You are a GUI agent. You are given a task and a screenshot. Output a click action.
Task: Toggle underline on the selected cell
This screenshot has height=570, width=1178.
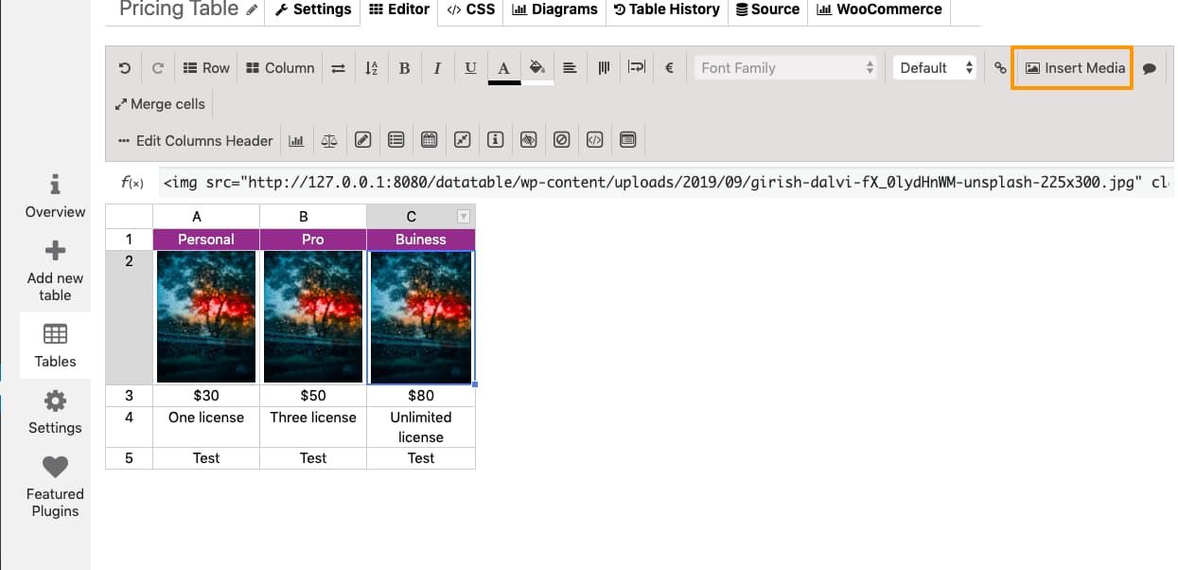click(x=470, y=67)
